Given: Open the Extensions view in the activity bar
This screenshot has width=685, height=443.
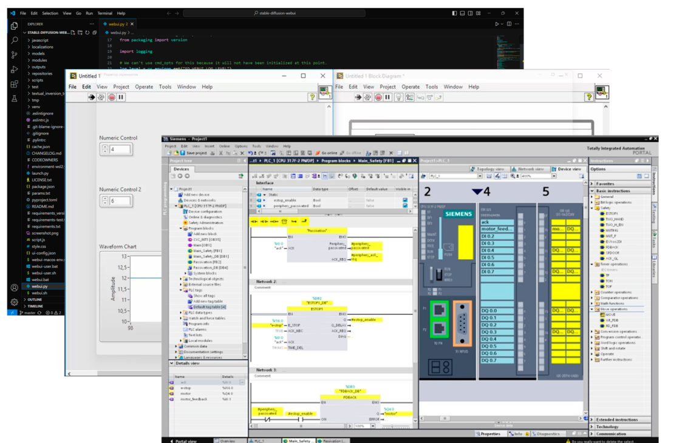Looking at the screenshot, I should click(x=15, y=84).
